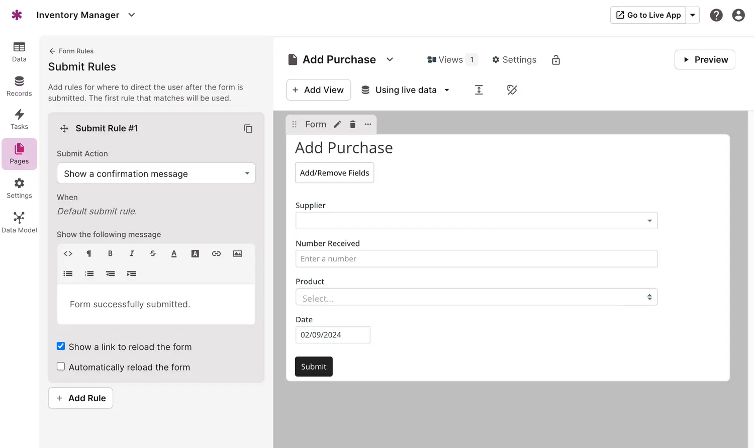Insert a link in the message editor
Image resolution: width=754 pixels, height=448 pixels.
216,254
